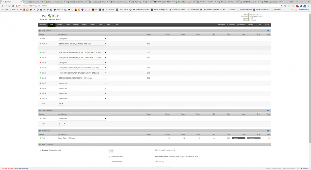This screenshot has height=170, width=311.
Task: Open the Cache device link
Action: (44, 119)
